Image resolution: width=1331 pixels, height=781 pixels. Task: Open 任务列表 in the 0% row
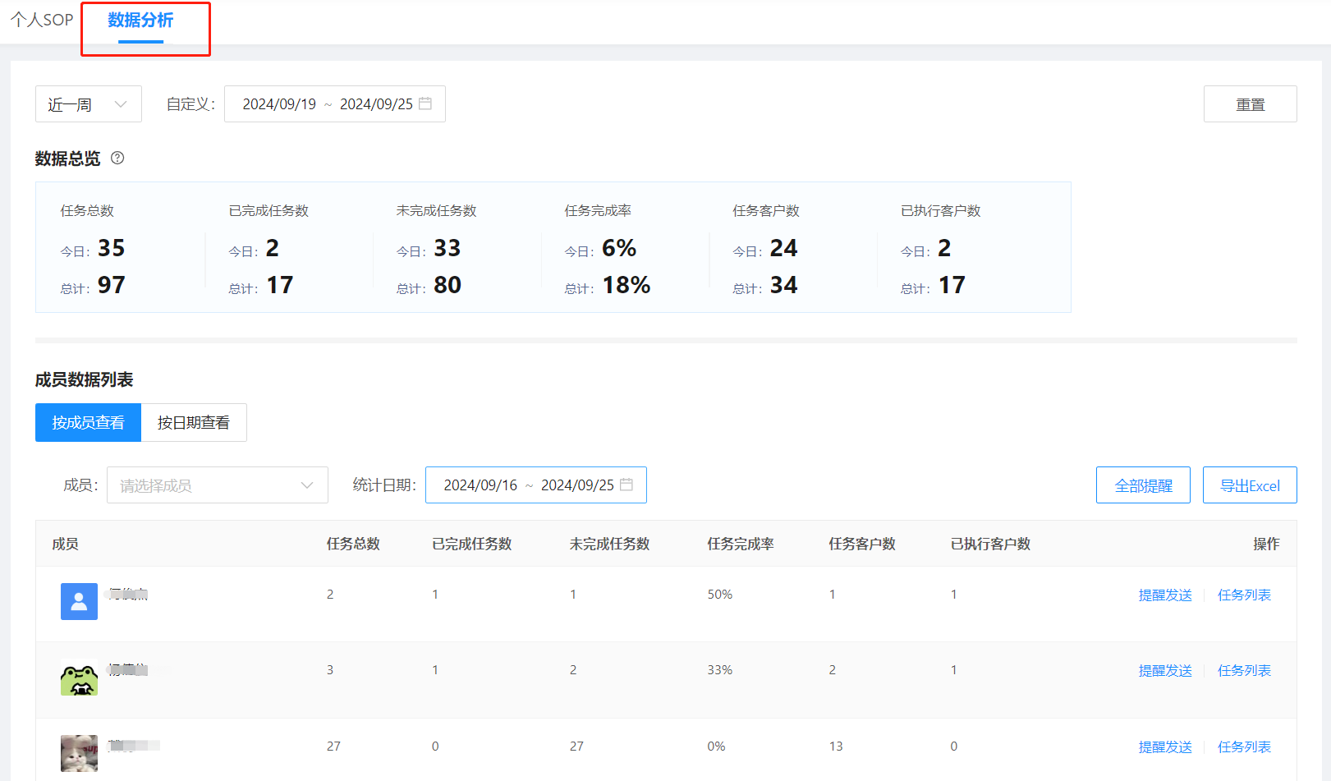[1244, 747]
